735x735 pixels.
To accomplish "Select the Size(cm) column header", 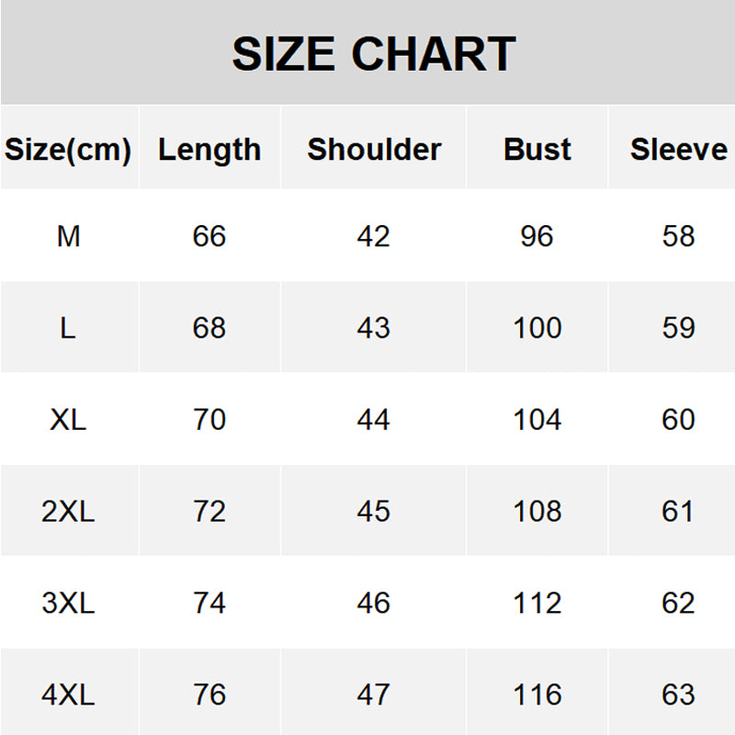I will (x=68, y=150).
